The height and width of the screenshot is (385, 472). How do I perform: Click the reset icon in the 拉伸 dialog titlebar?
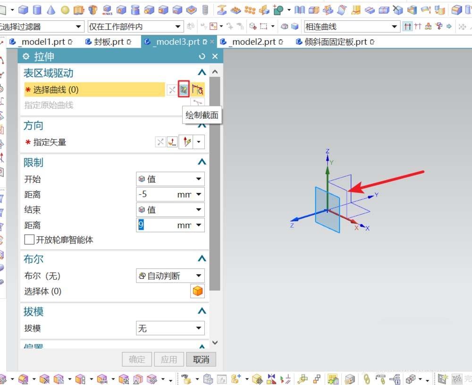click(202, 56)
